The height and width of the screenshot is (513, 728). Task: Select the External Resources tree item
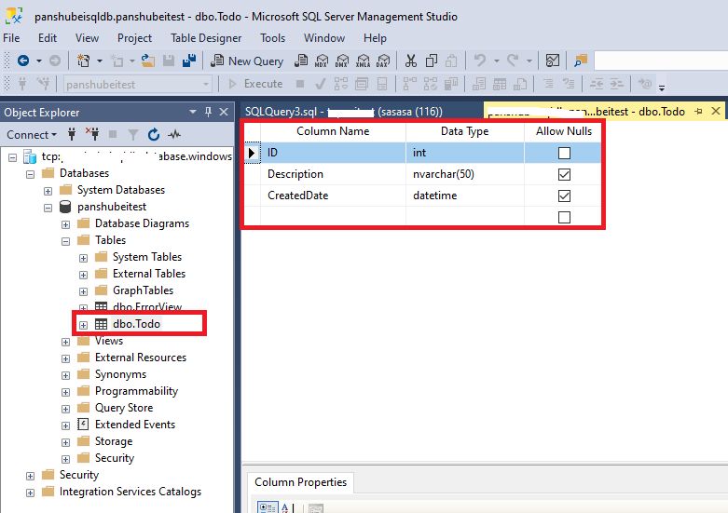[140, 358]
